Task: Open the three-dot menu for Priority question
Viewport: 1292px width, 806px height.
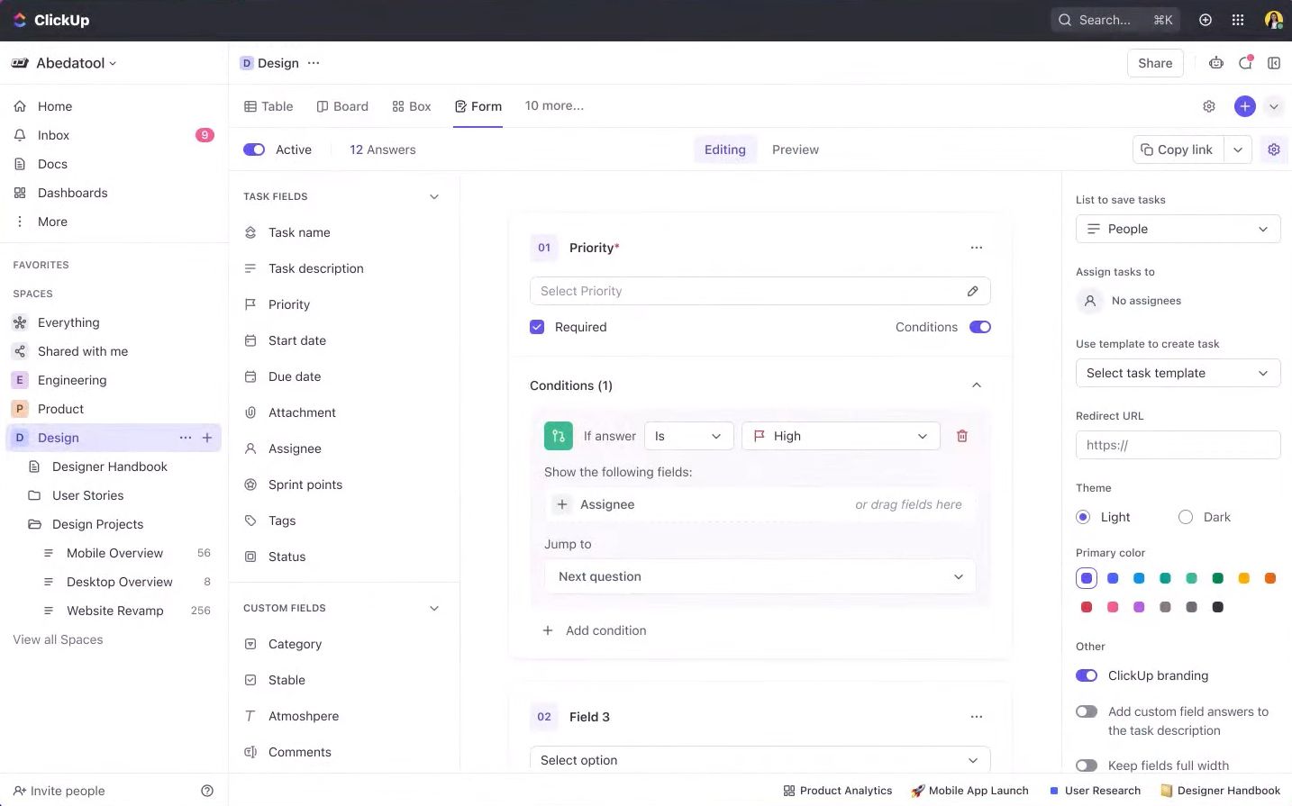Action: pos(976,248)
